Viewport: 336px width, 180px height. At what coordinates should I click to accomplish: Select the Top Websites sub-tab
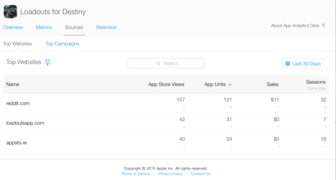[17, 44]
